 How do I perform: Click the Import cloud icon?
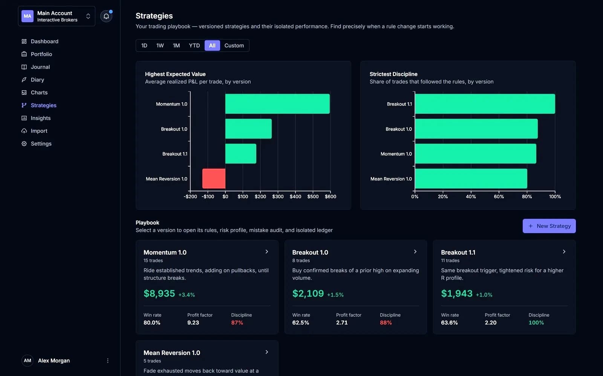point(24,131)
